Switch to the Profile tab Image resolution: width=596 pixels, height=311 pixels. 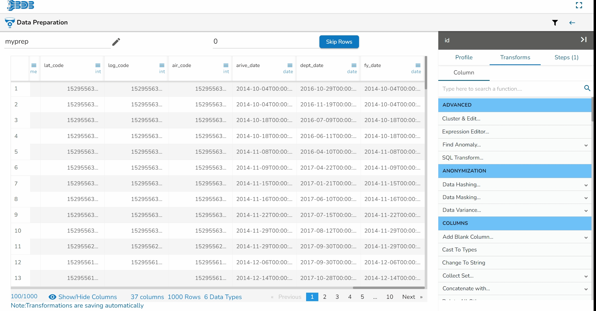464,57
